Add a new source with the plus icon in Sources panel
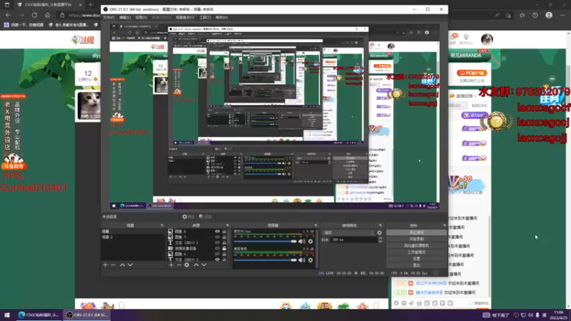Image resolution: width=571 pixels, height=321 pixels. [171, 265]
